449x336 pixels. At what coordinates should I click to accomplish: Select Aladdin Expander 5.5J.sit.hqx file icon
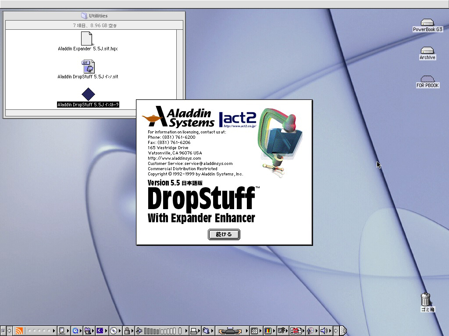(86, 38)
